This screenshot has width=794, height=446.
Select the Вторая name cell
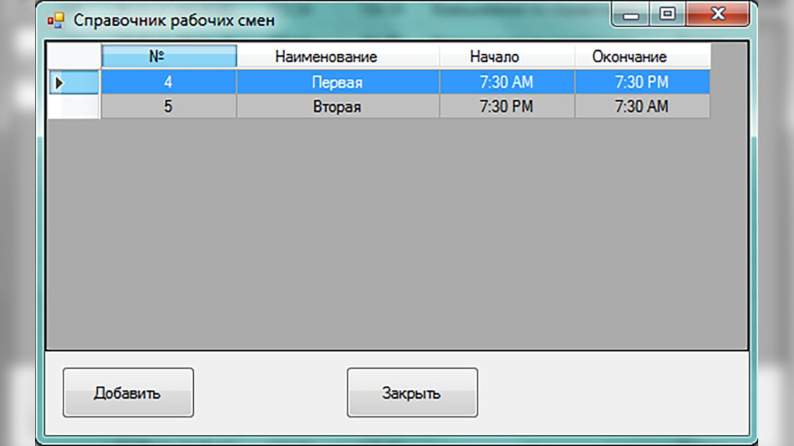(338, 106)
